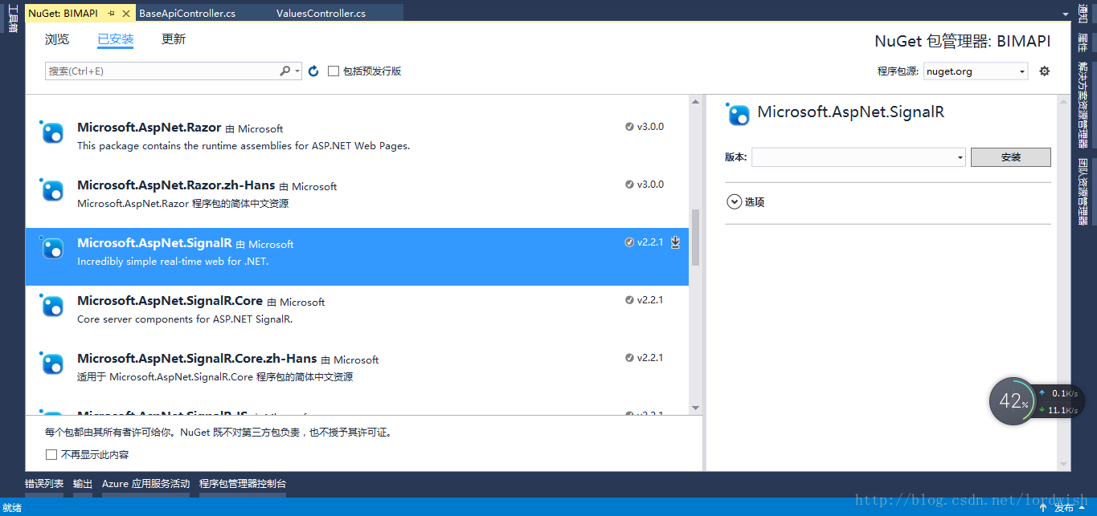Open the BaseApiController.cs document tab
Viewport: 1097px width, 516px height.
[x=187, y=14]
